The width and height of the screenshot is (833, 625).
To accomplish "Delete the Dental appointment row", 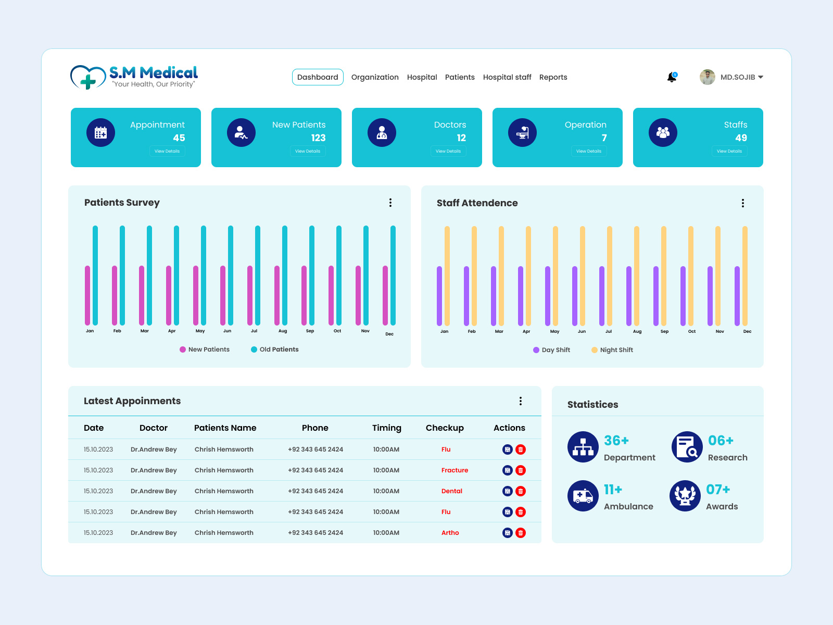I will [521, 491].
